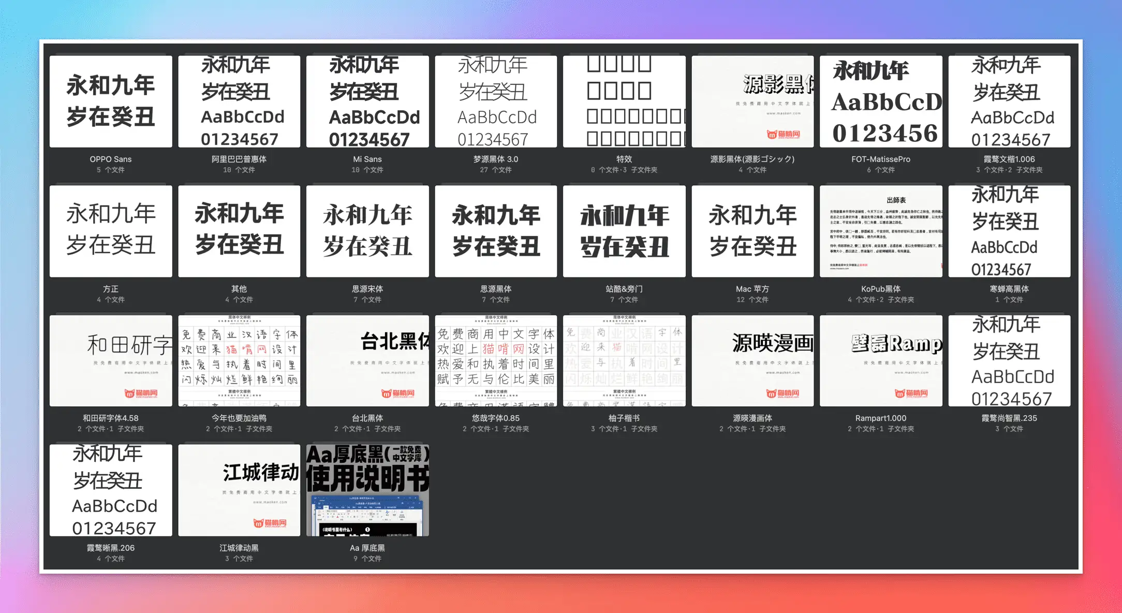The image size is (1122, 613).
Task: Click the "特效" folder name
Action: 624,159
